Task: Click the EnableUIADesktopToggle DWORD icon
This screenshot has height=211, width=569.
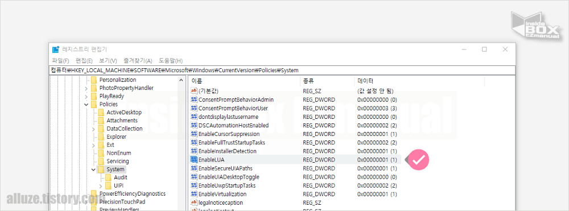Action: pyautogui.click(x=194, y=177)
